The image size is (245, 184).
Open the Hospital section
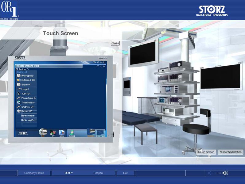coord(99,173)
